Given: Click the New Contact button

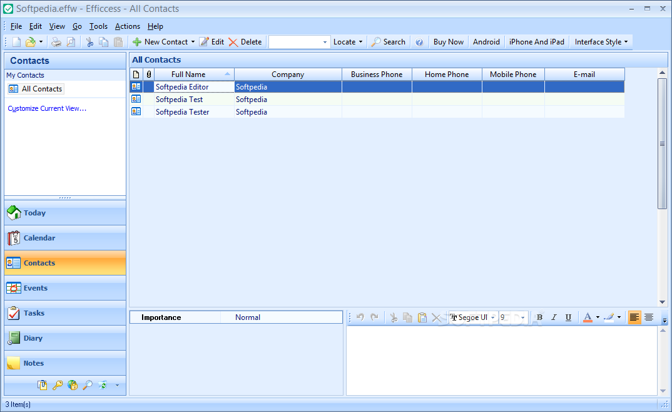Looking at the screenshot, I should pos(160,42).
